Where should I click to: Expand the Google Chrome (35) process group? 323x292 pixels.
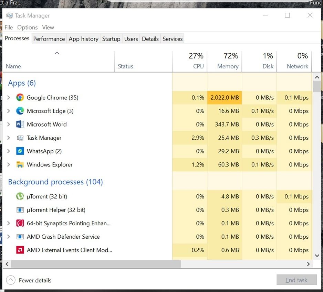coord(9,98)
